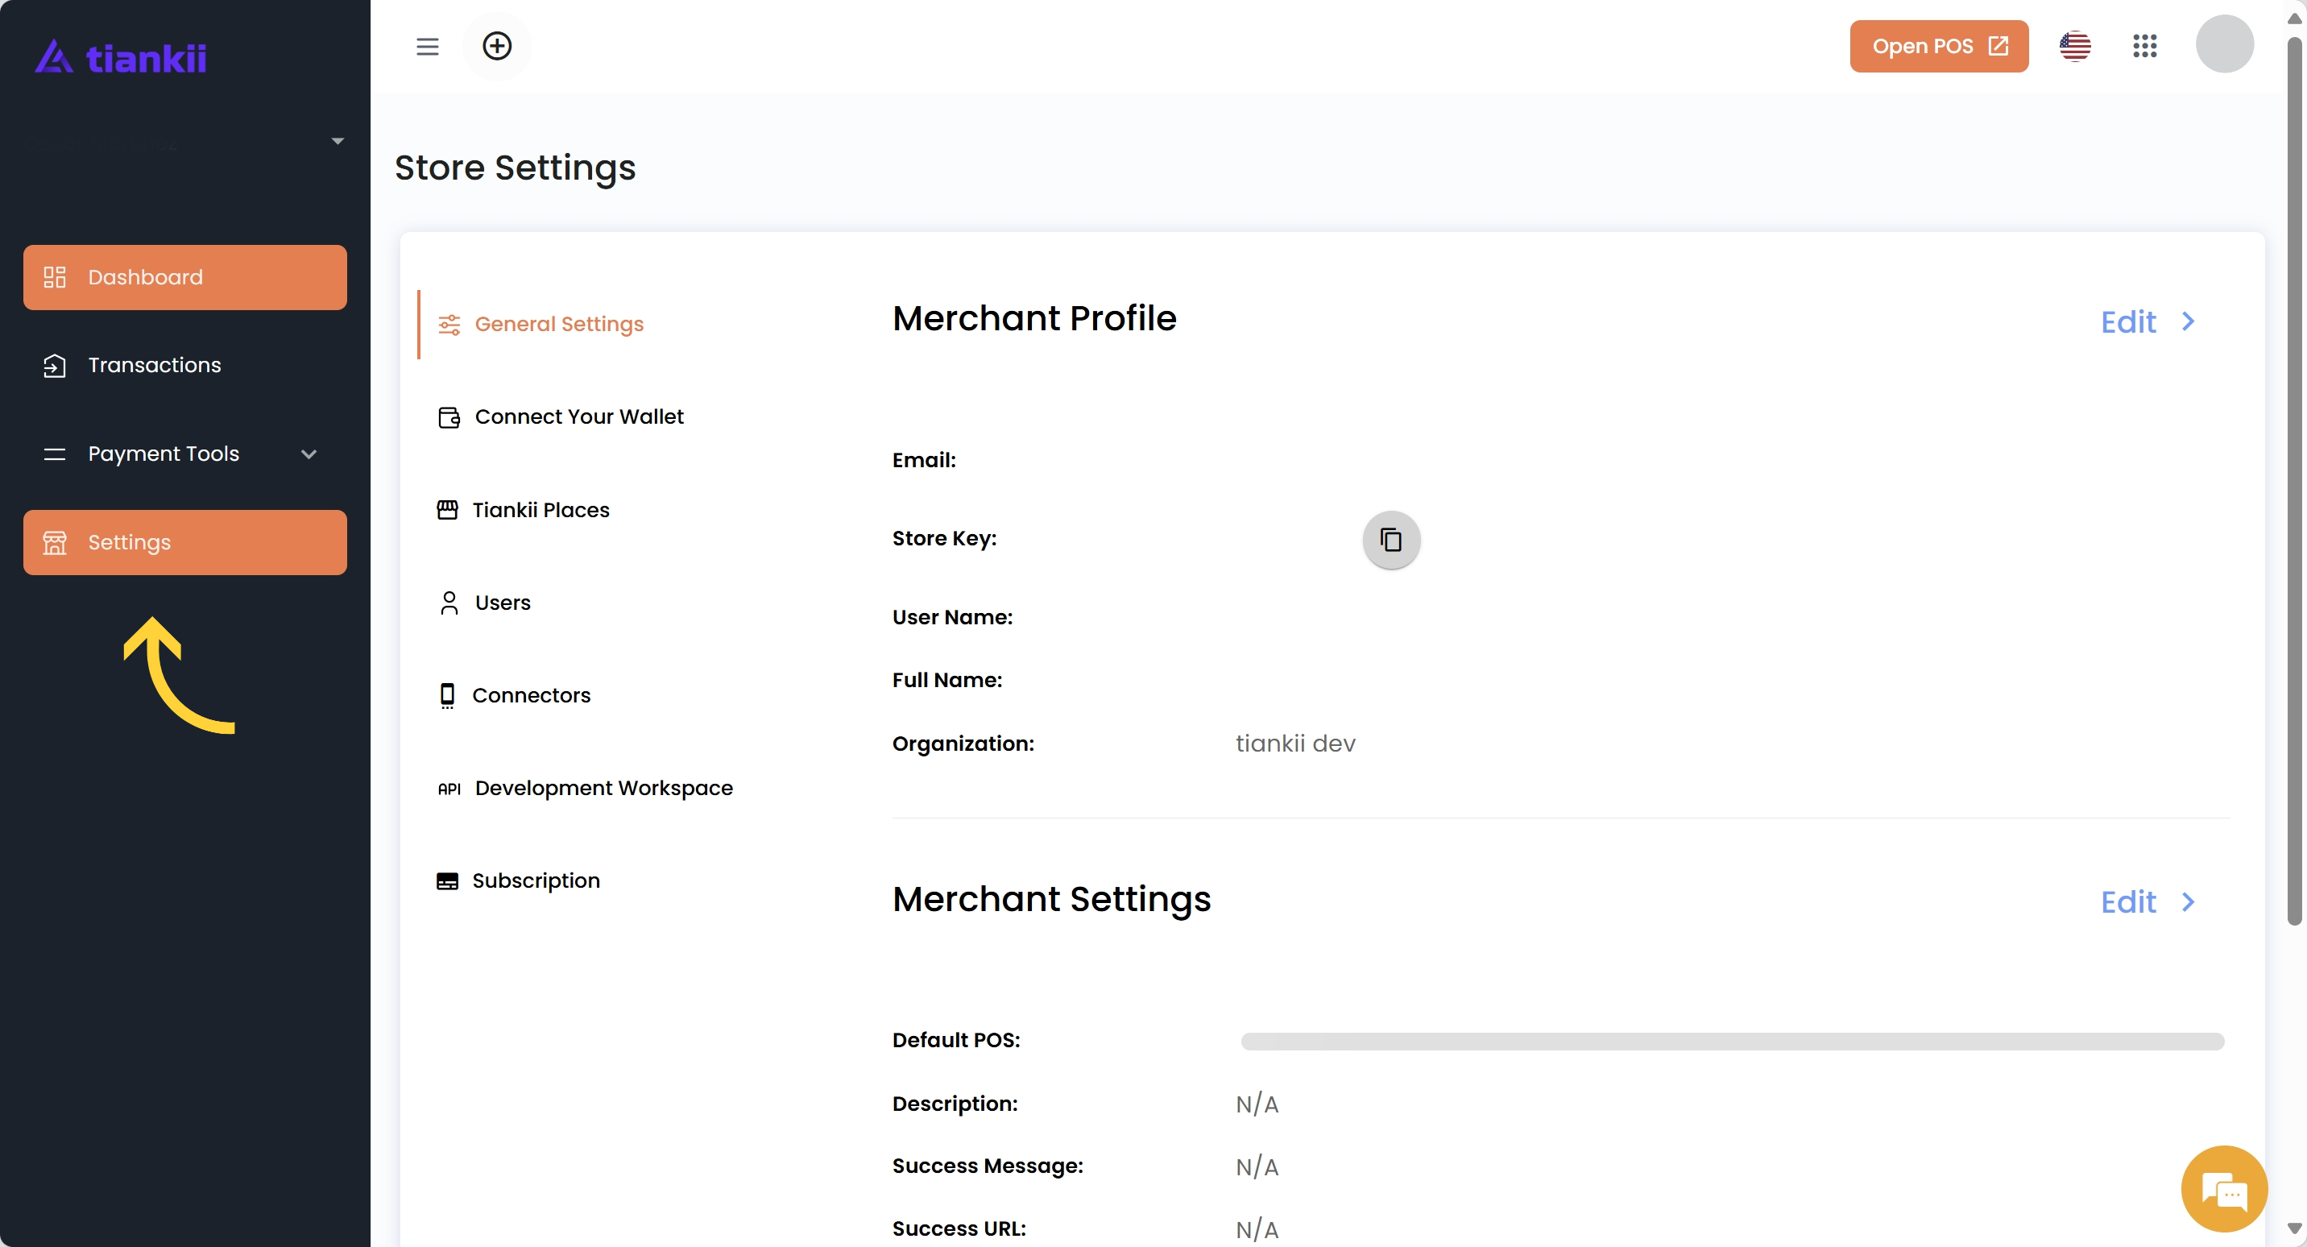Viewport: 2307px width, 1247px height.
Task: Select the Connect Your Wallet tab
Action: pyautogui.click(x=578, y=417)
